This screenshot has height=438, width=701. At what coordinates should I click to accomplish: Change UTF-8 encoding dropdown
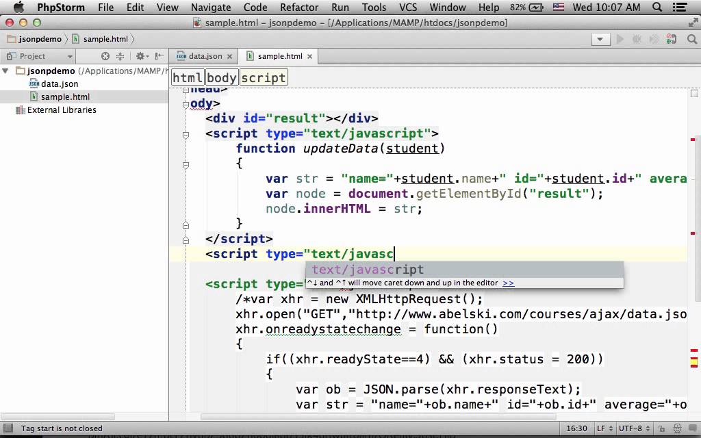(x=634, y=428)
